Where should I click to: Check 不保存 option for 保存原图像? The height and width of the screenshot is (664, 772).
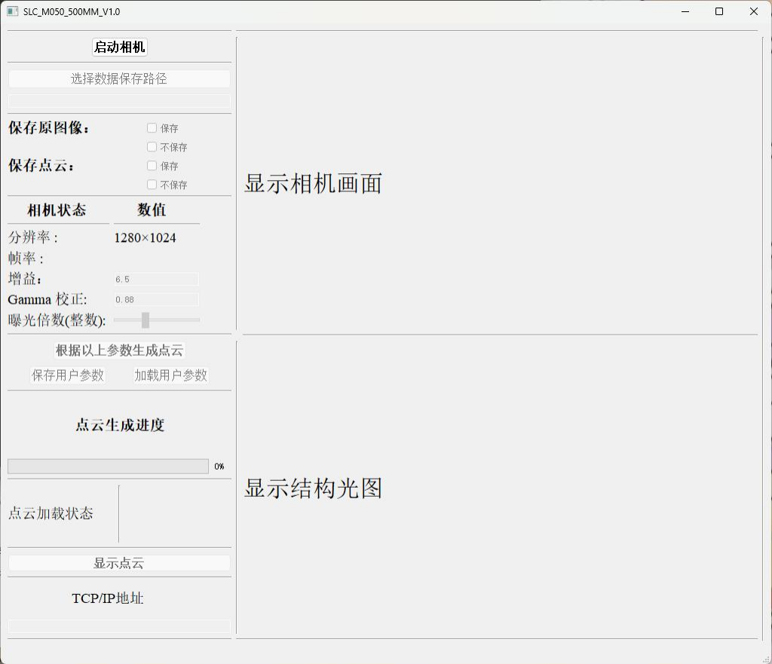coord(152,147)
